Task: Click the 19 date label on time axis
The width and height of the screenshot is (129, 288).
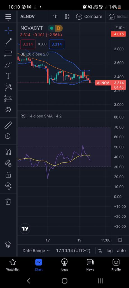Action: tap(79, 240)
